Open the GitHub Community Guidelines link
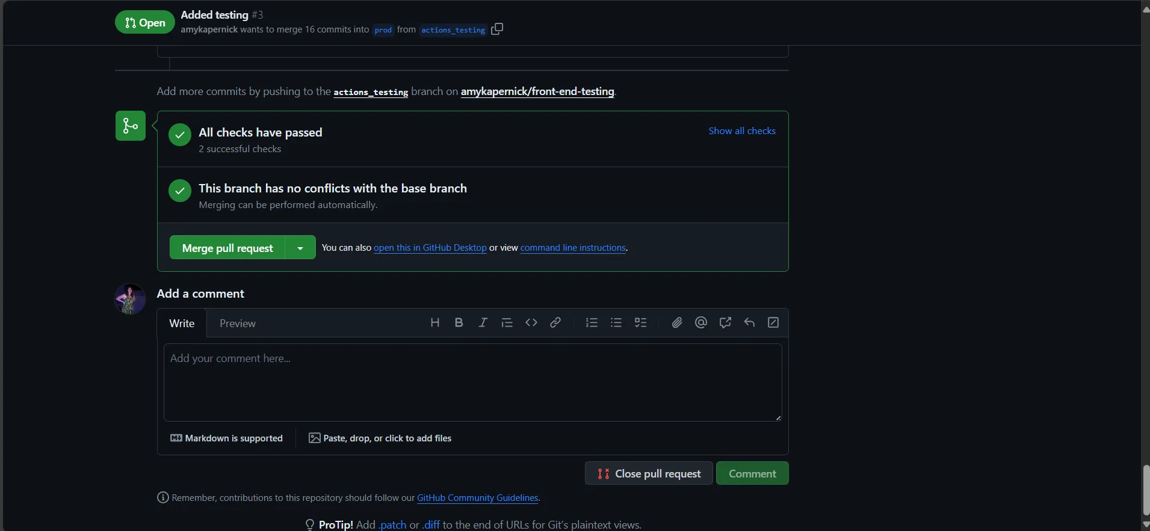 point(477,498)
